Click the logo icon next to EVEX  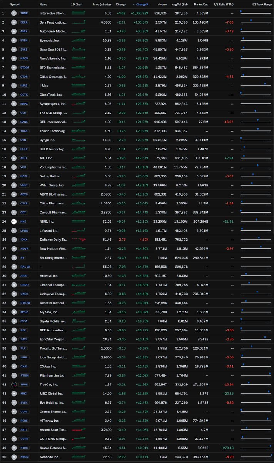point(14,403)
